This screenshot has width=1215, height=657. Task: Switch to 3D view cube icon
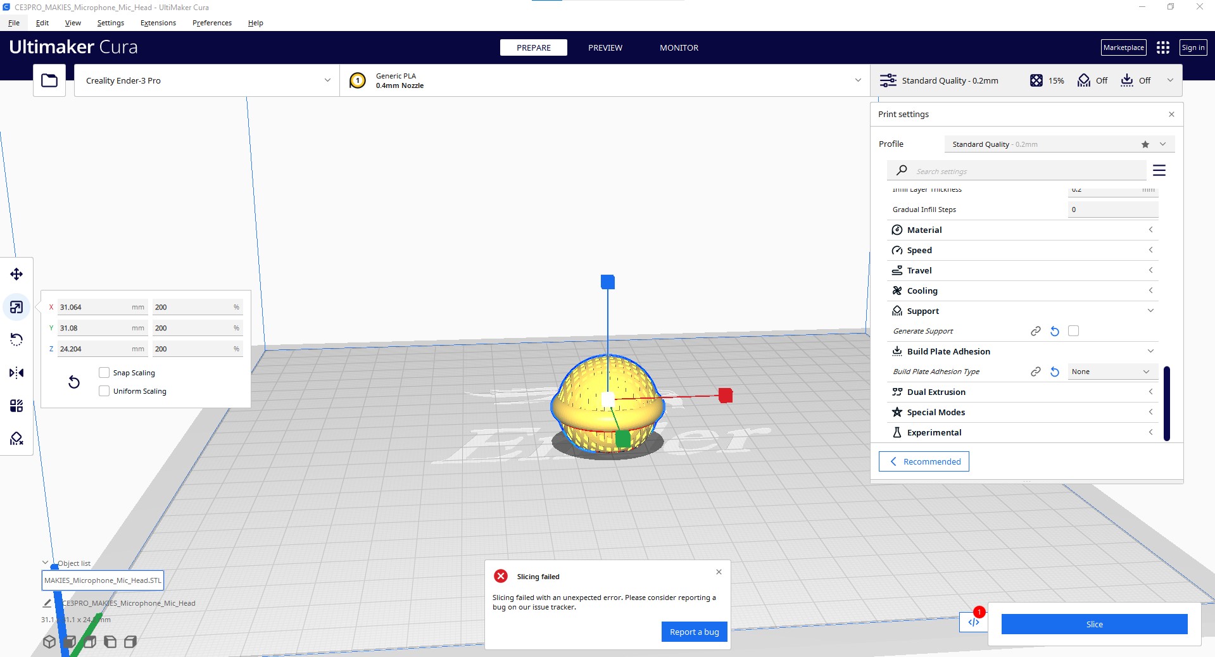[49, 642]
